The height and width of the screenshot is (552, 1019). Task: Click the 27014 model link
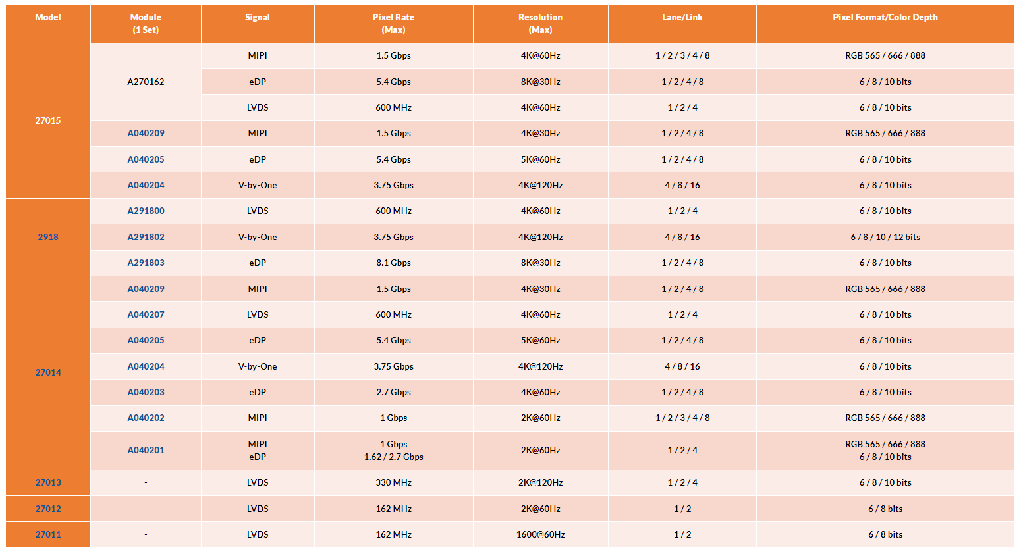pyautogui.click(x=48, y=372)
